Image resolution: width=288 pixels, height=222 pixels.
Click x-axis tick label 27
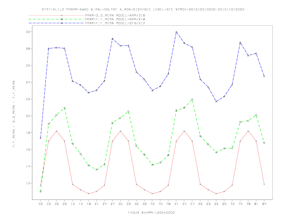[112, 204]
